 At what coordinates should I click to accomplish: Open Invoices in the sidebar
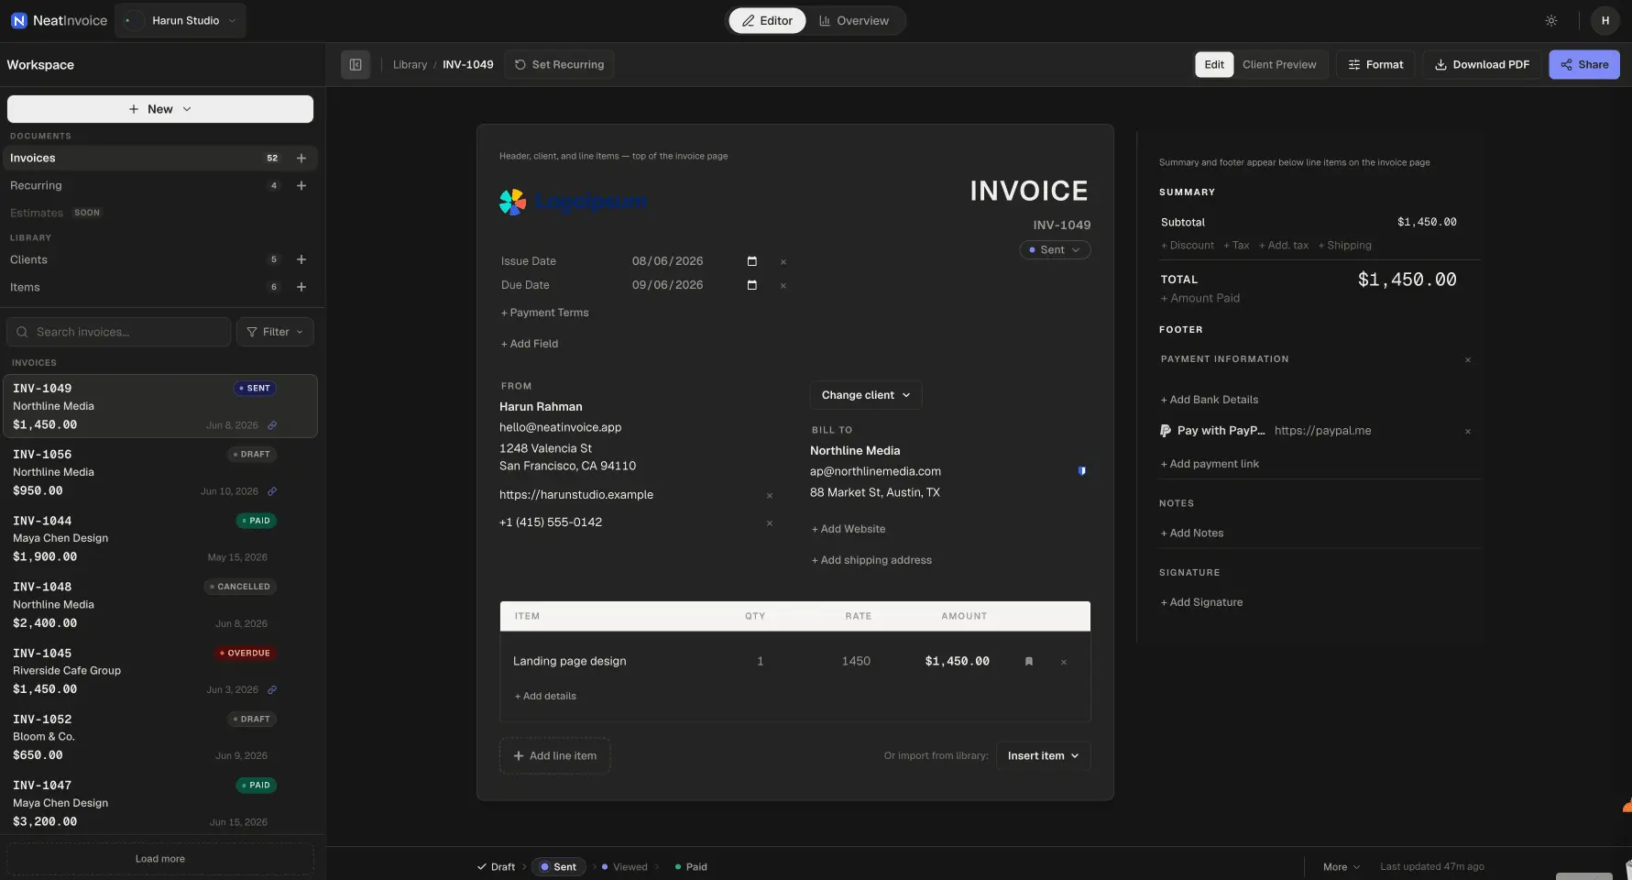click(x=160, y=158)
